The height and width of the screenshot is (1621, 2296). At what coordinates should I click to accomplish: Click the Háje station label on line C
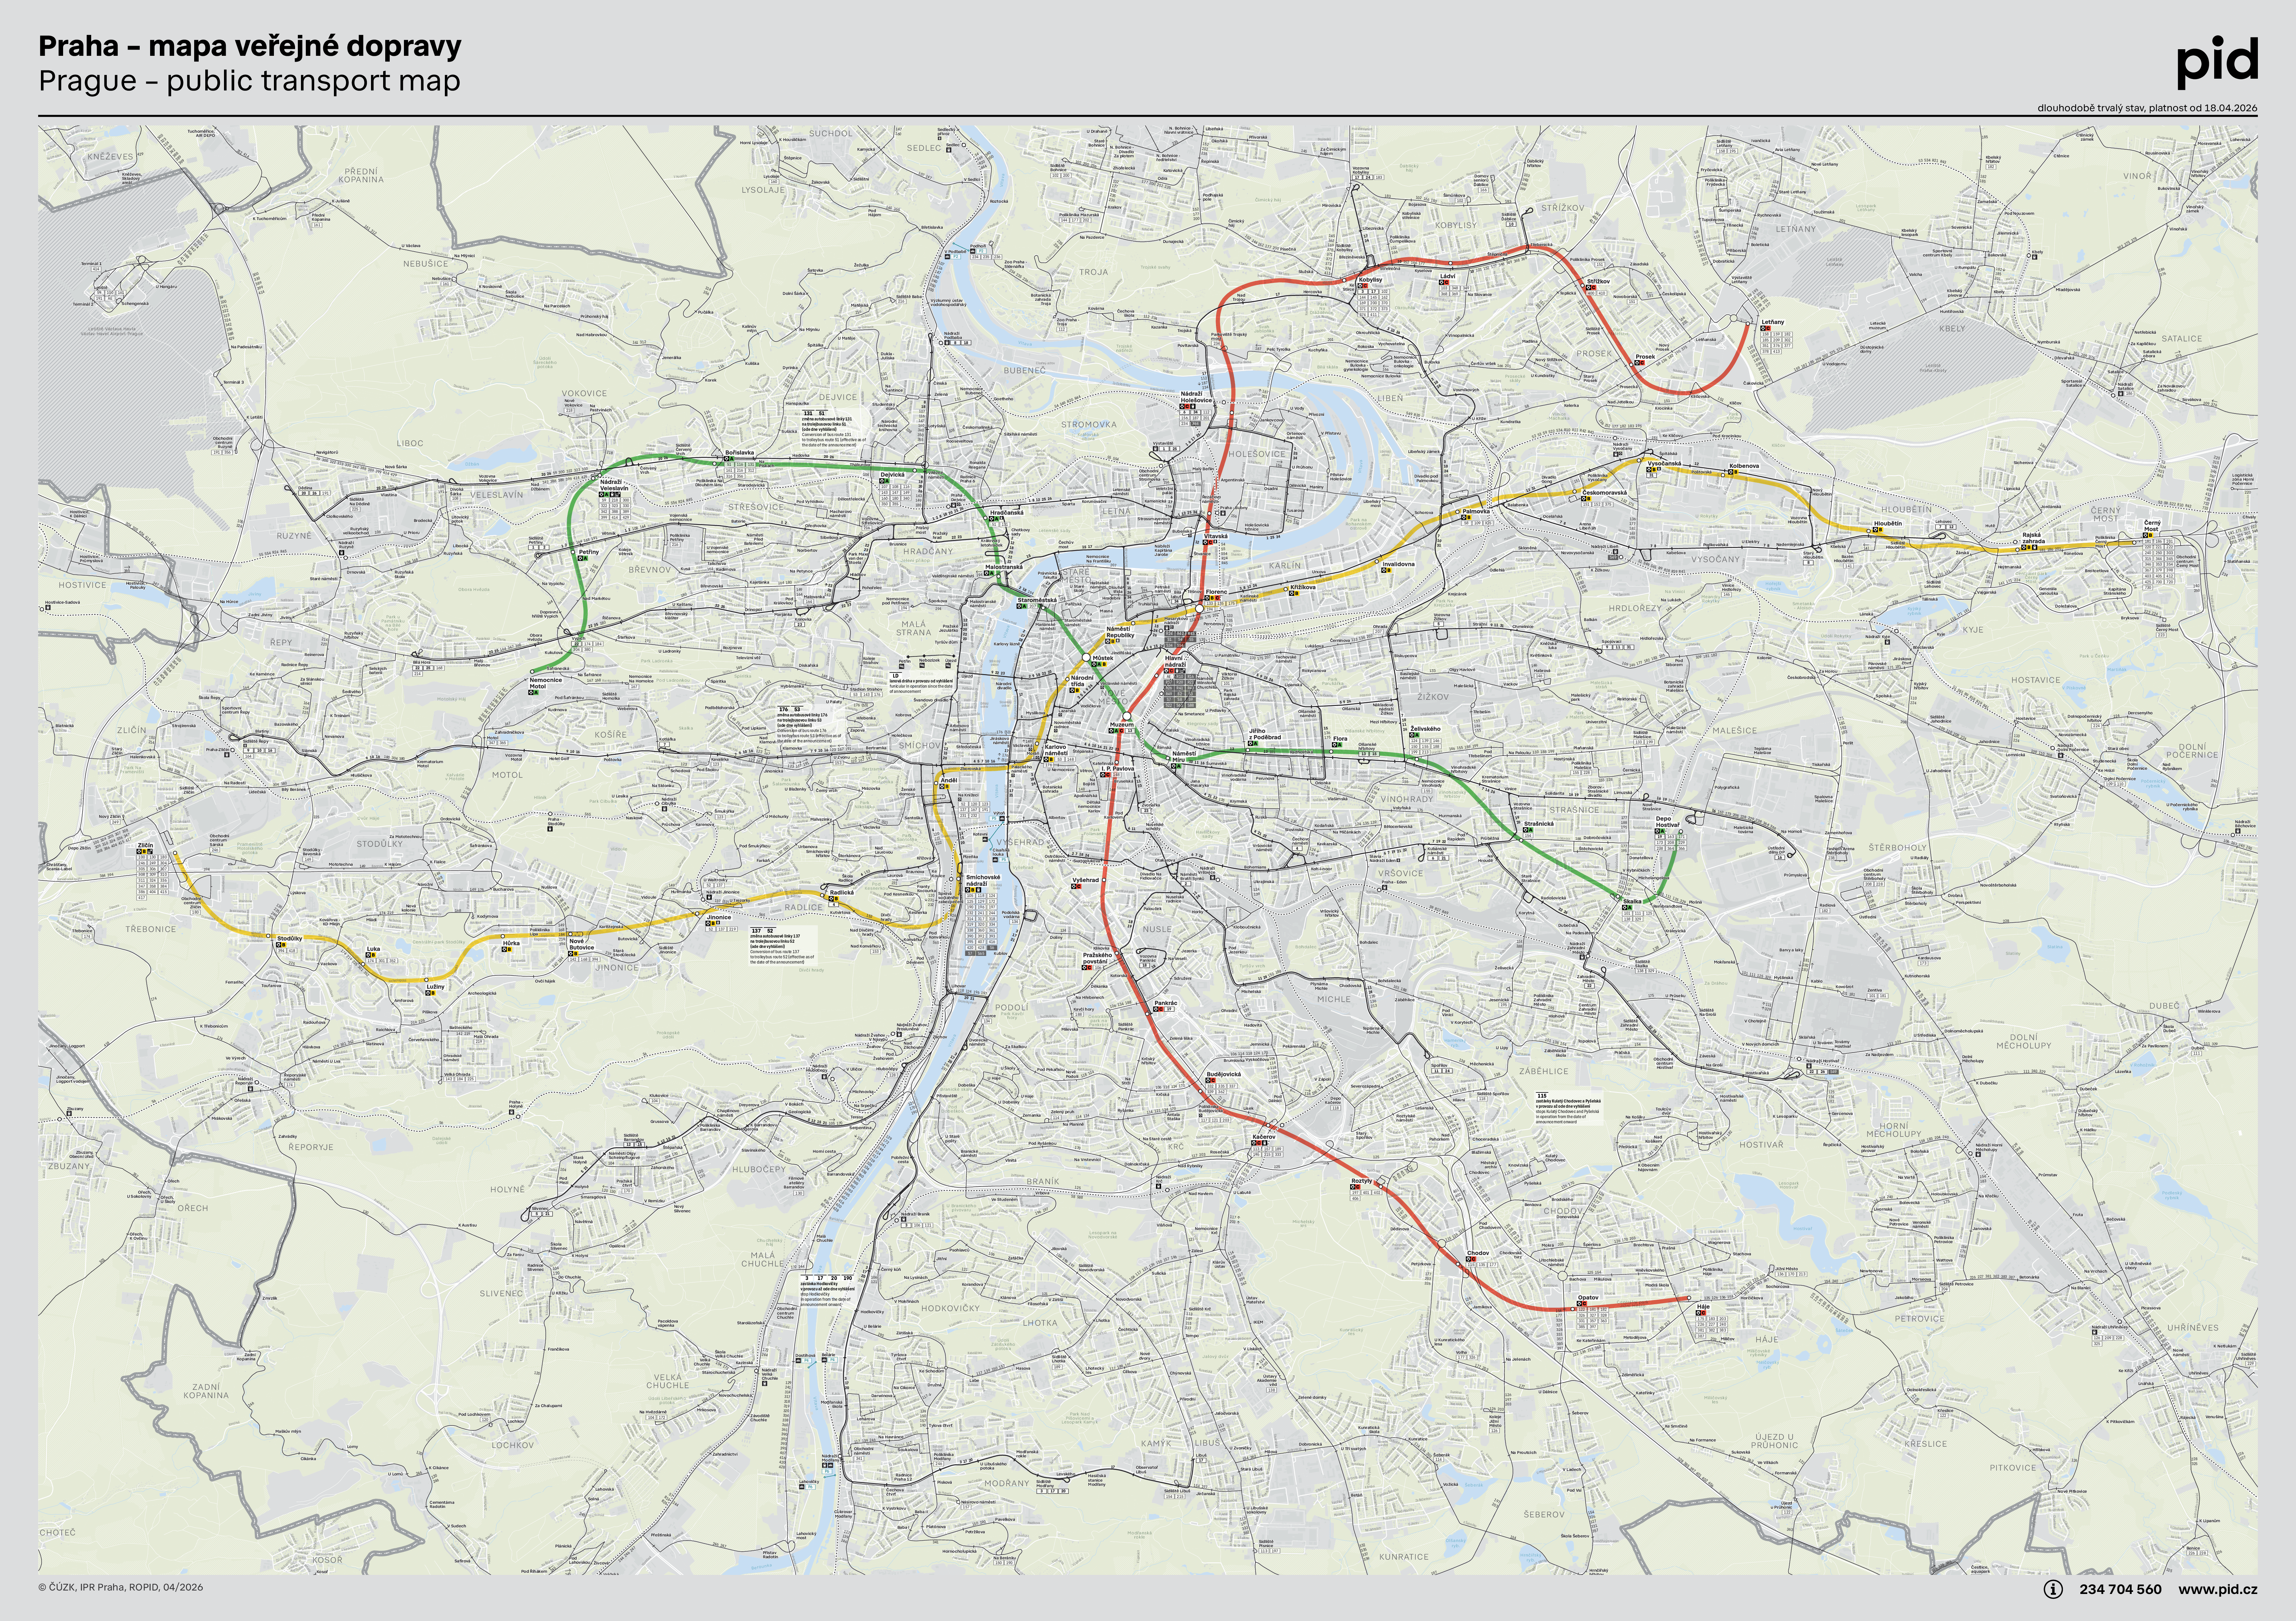pyautogui.click(x=1703, y=1306)
